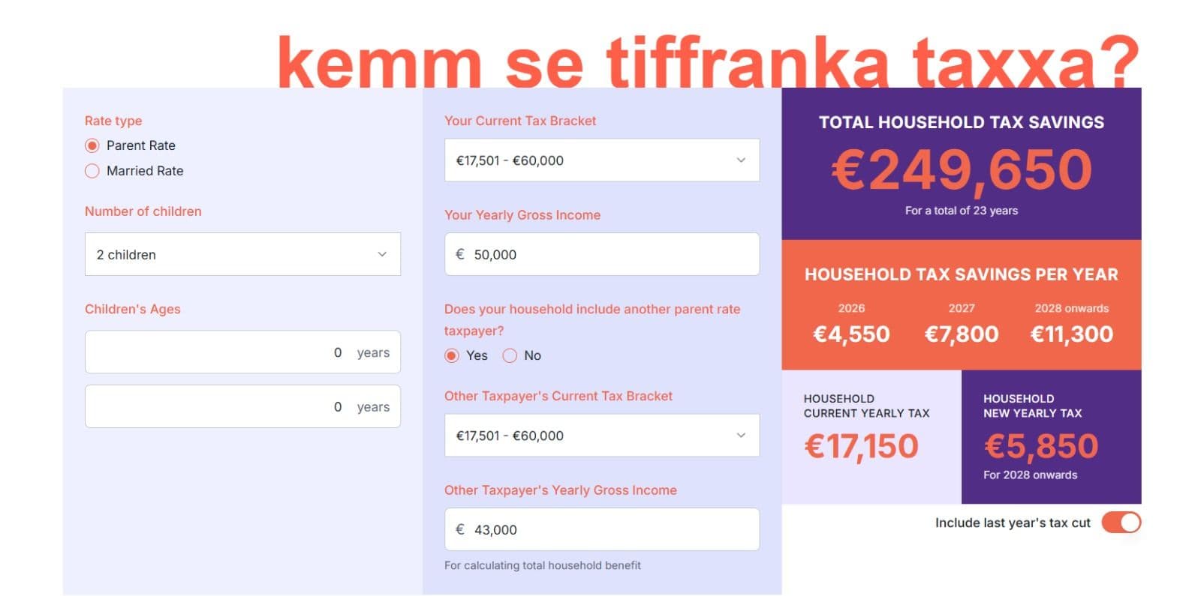Click the €249,650 total savings figure

click(x=963, y=168)
